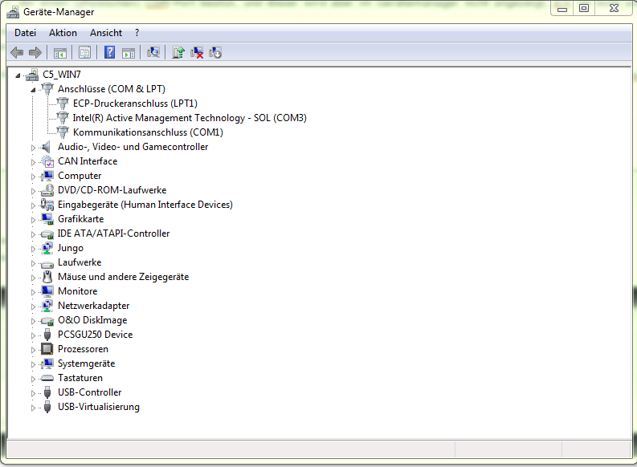
Task: Click the C5_WIN7 computer icon
Action: [31, 75]
